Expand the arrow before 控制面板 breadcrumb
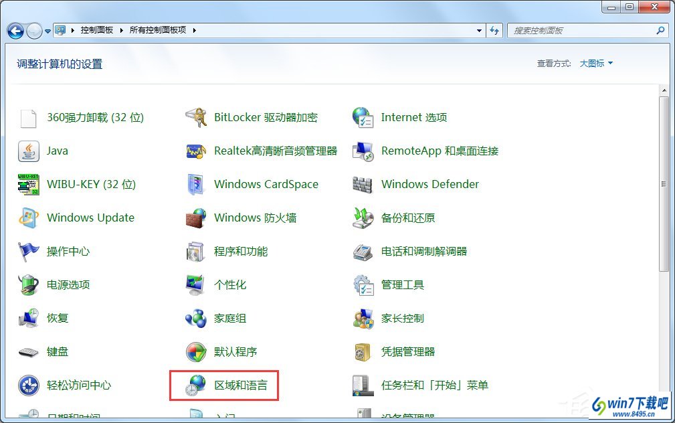 (x=73, y=30)
